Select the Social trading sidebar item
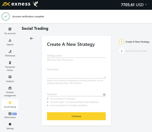This screenshot has width=152, height=132. (10, 104)
